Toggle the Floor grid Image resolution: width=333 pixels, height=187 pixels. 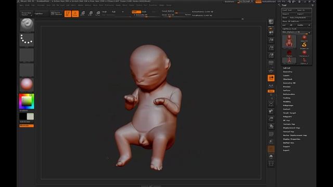(x=271, y=70)
